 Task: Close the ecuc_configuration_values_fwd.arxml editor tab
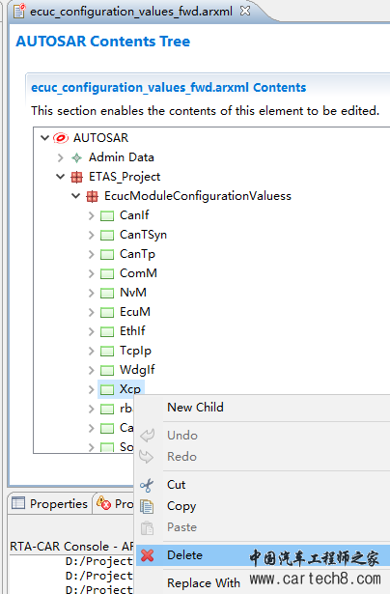click(245, 11)
